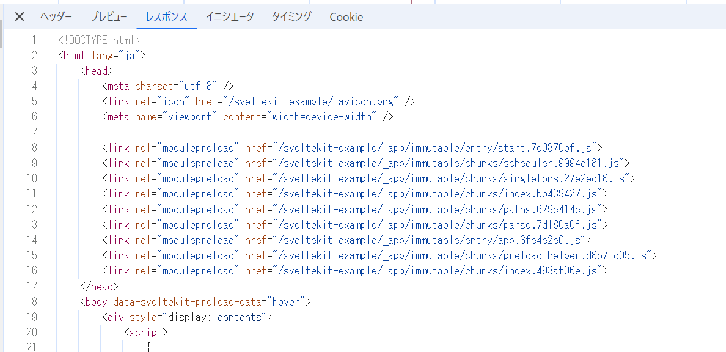Viewport: 726px width, 352px height.
Task: Click the body data-sveltekit-preload-data line
Action: (x=196, y=301)
